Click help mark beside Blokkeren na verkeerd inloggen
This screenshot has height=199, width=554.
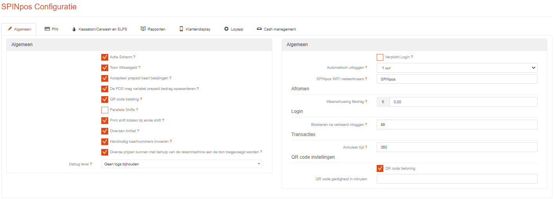pyautogui.click(x=366, y=125)
